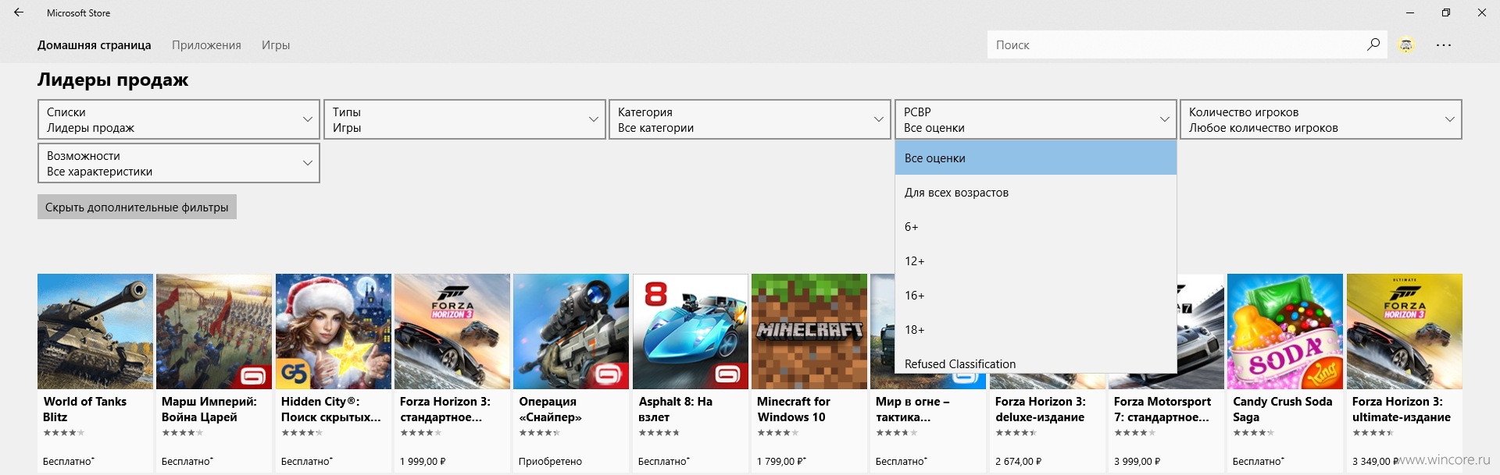Open the Марш Империй game cover
This screenshot has height=475, width=1500.
pos(214,331)
